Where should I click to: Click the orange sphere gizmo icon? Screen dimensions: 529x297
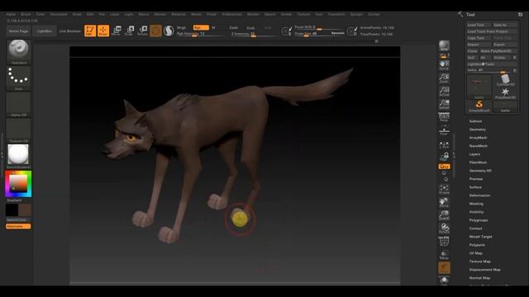point(155,31)
